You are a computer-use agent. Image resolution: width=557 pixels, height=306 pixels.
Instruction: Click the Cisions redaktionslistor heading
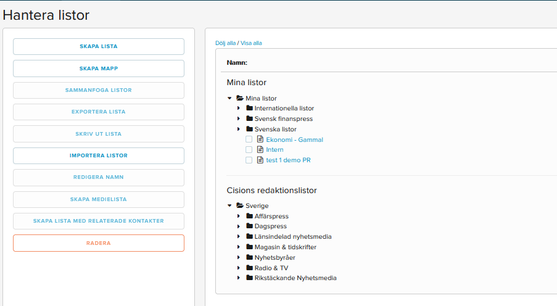tap(272, 191)
